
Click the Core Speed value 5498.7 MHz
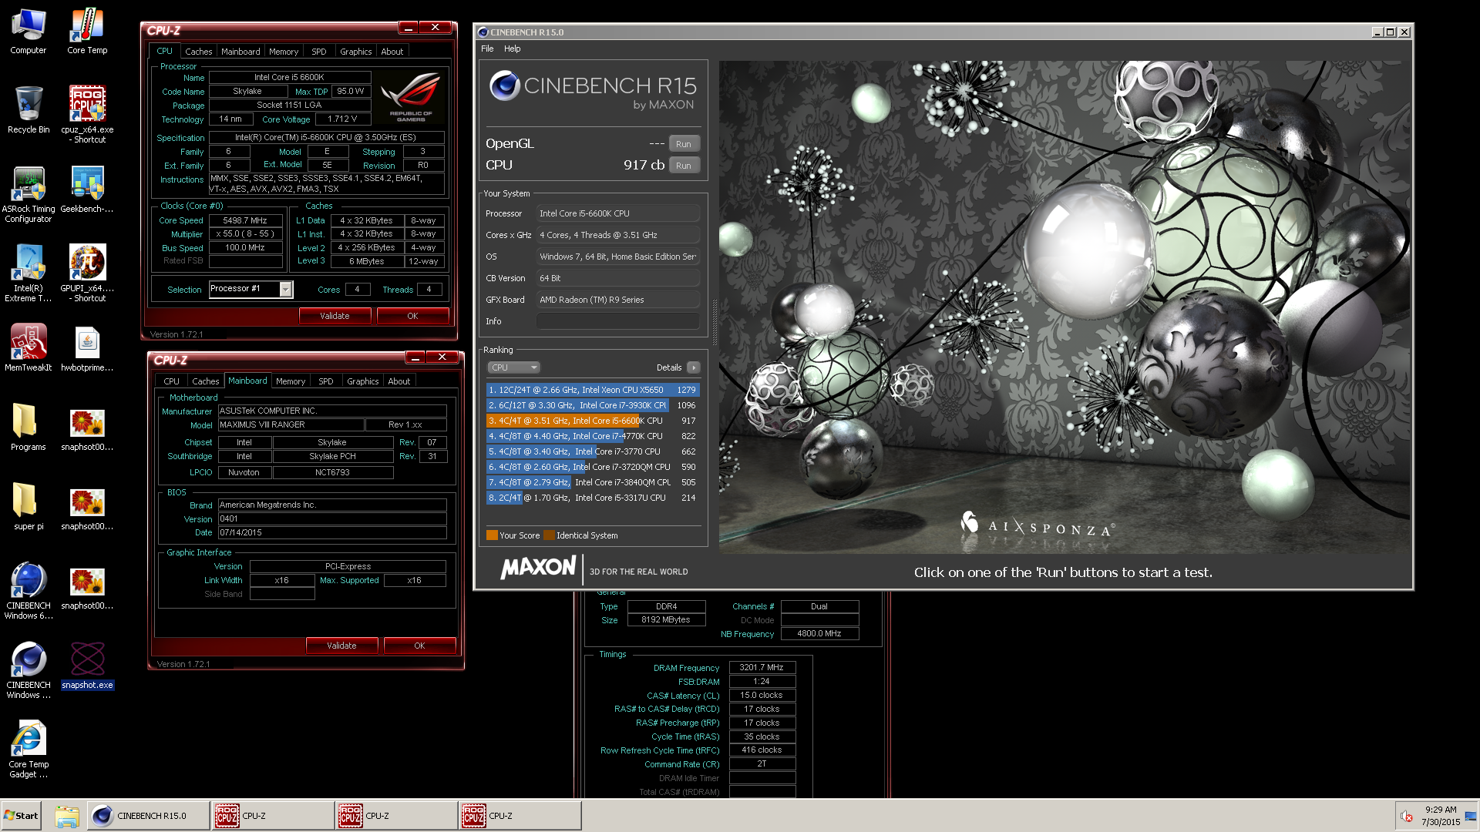pos(245,220)
